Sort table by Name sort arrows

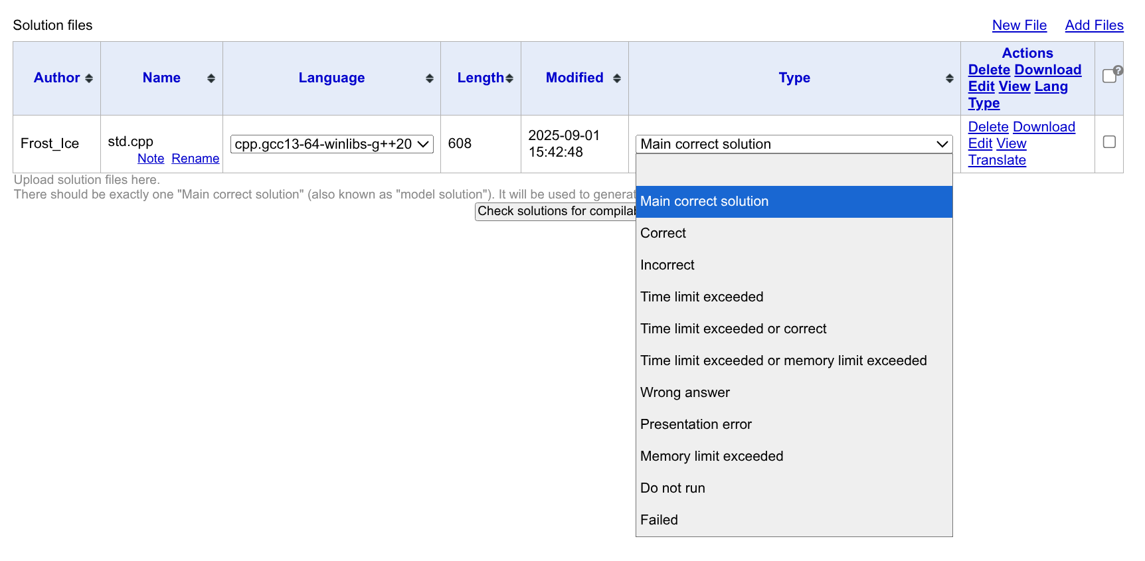211,78
